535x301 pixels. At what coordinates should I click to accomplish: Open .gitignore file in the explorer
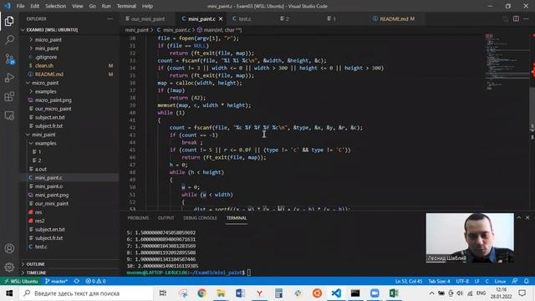(x=69, y=57)
